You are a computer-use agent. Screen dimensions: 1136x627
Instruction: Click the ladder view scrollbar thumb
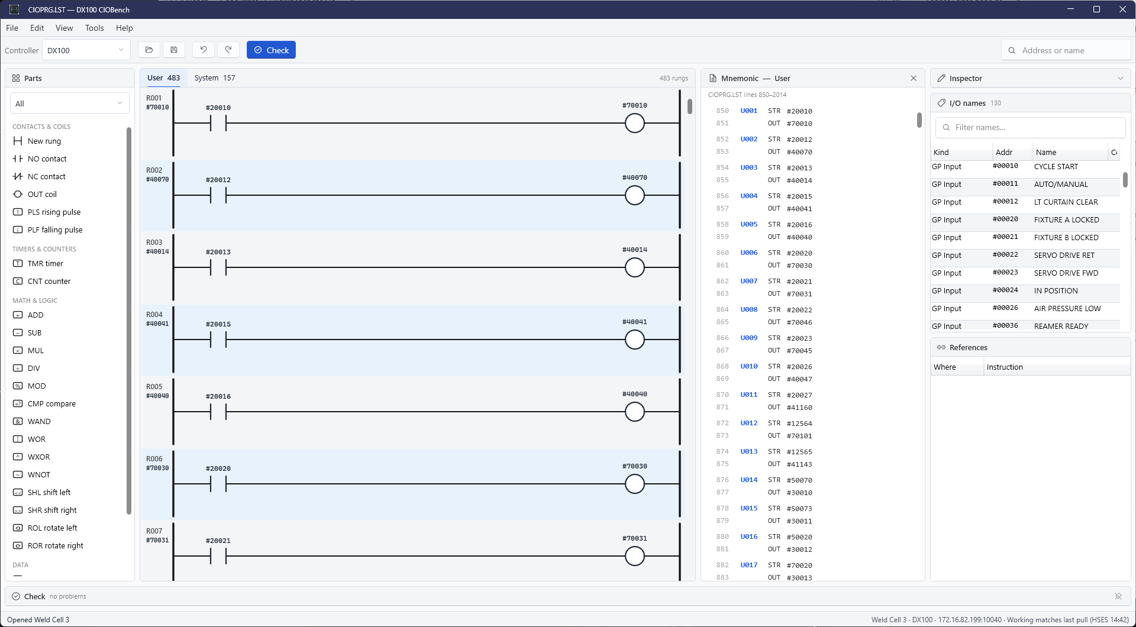click(x=690, y=106)
